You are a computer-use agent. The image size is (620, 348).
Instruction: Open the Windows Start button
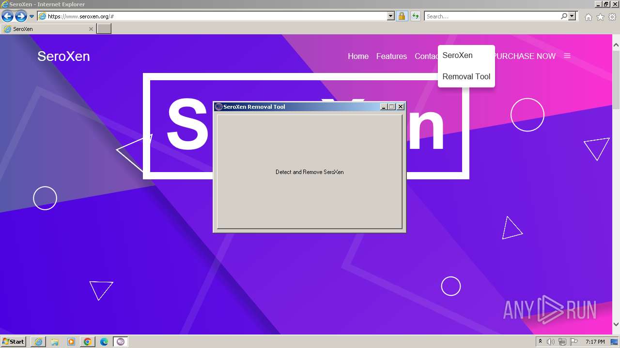pos(14,342)
